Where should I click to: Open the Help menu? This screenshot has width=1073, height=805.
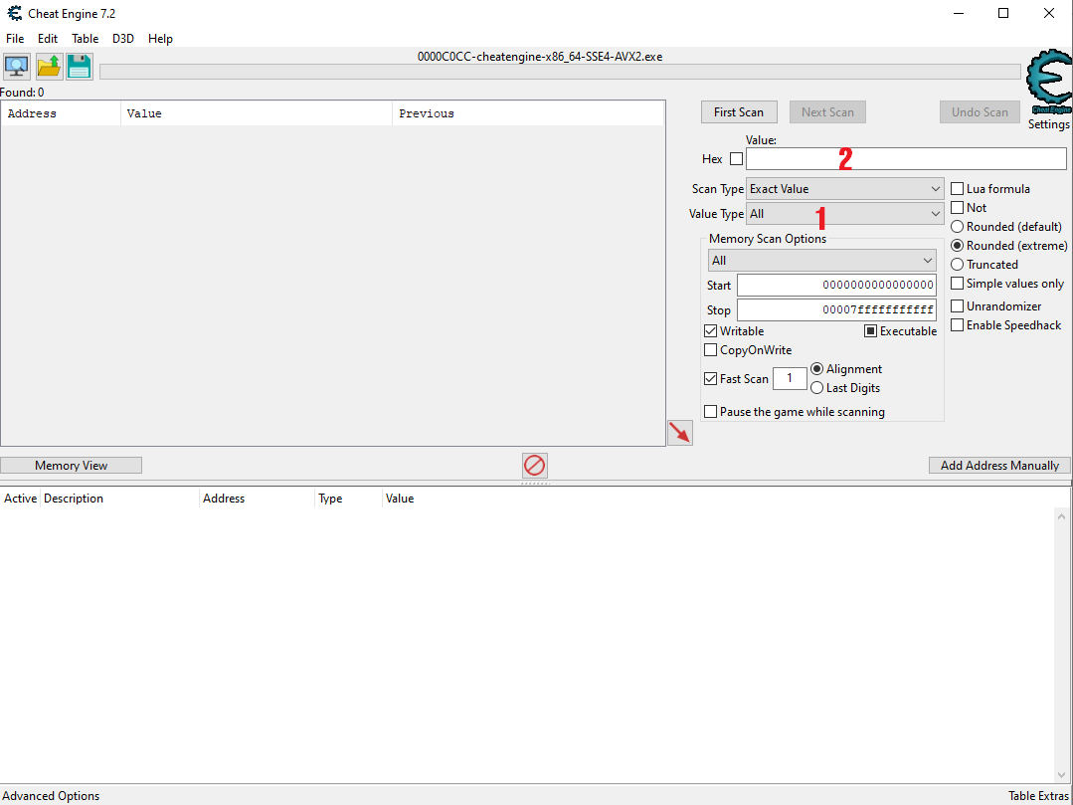pyautogui.click(x=160, y=39)
